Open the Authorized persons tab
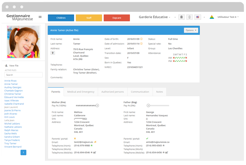 [x=112, y=92]
